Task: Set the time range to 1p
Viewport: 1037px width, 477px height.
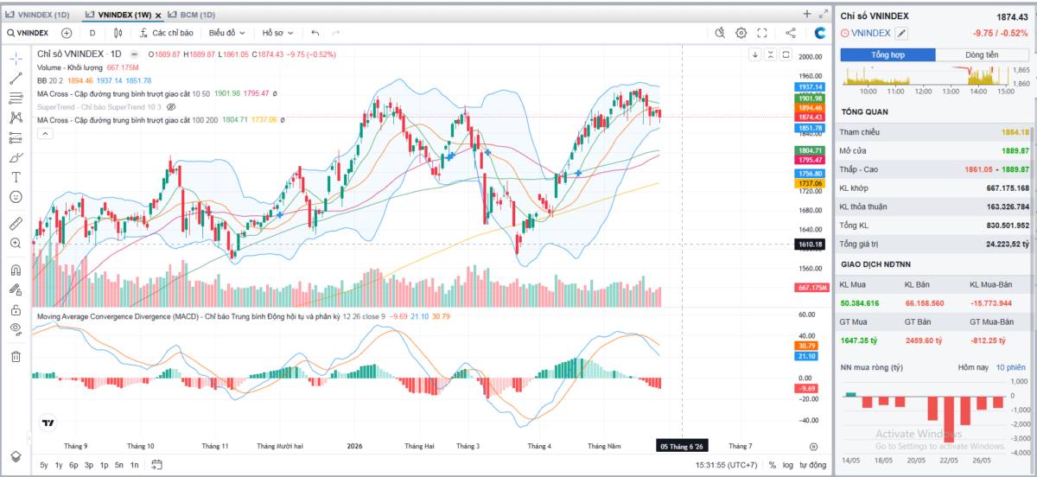Action: [x=104, y=465]
